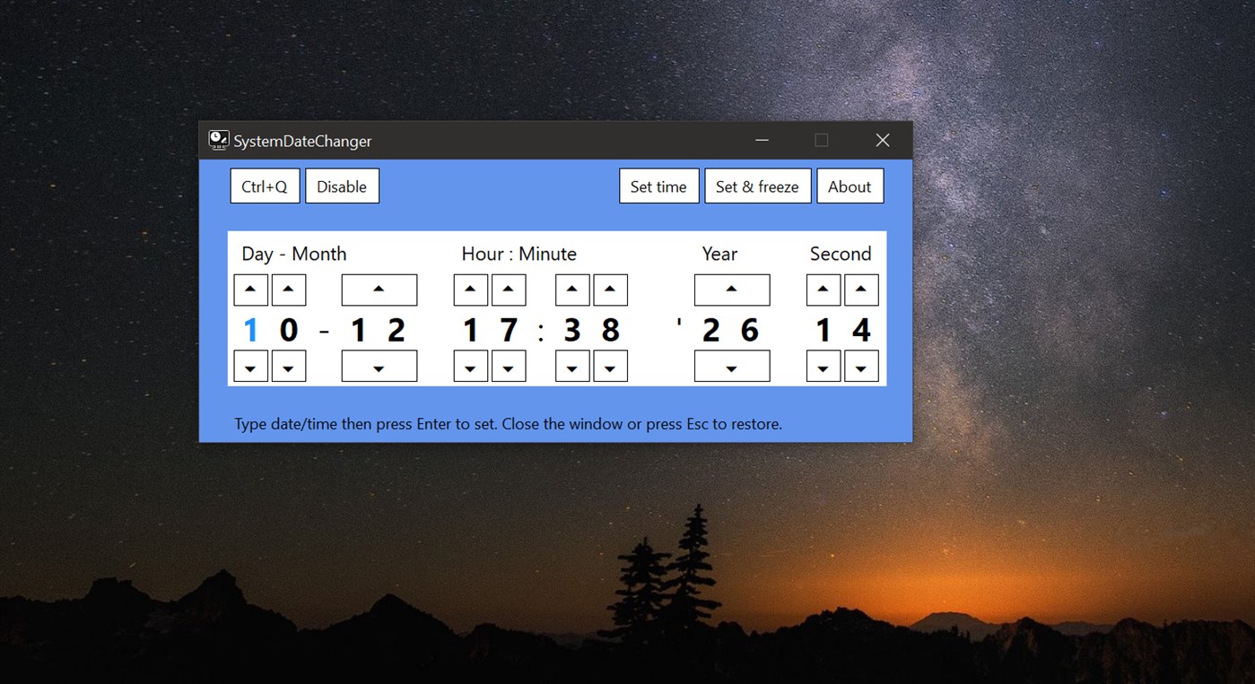Increase the second ones digit
This screenshot has width=1255, height=684.
(x=861, y=290)
